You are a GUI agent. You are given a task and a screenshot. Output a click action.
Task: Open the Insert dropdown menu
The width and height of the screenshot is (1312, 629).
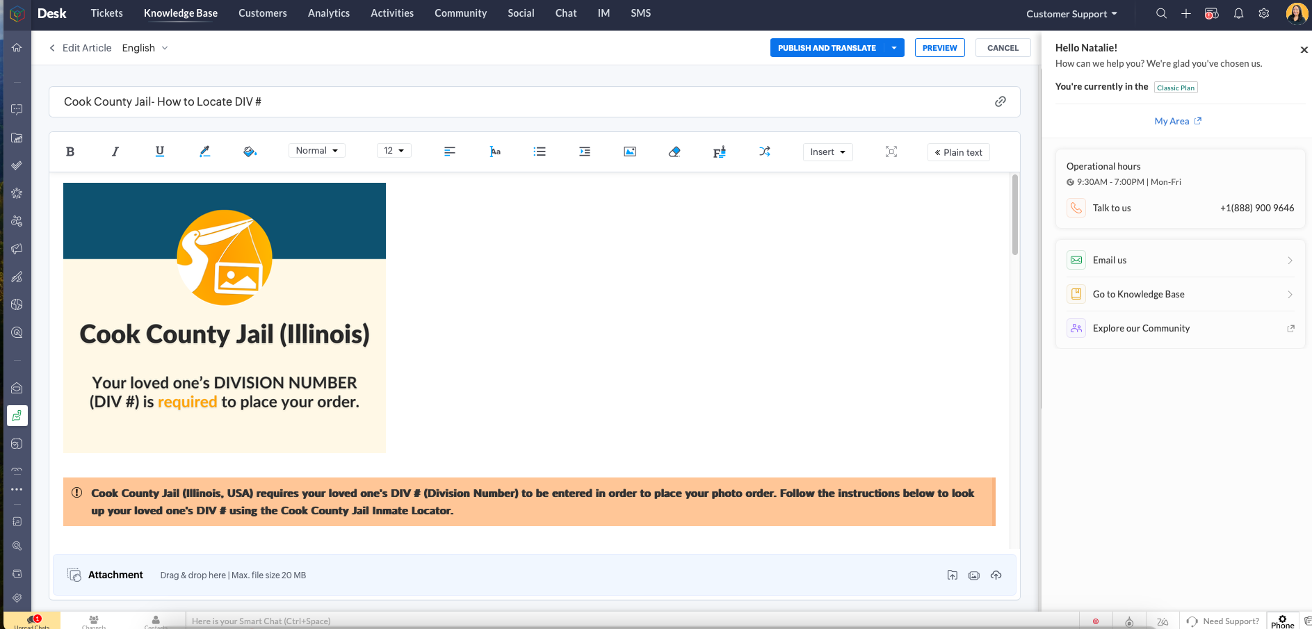point(828,152)
